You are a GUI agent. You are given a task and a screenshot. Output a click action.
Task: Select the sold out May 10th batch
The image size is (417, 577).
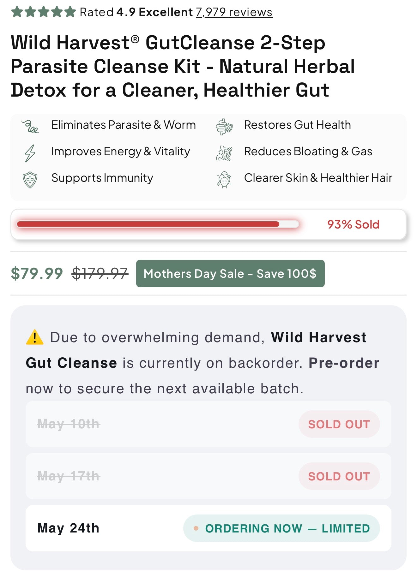(208, 424)
